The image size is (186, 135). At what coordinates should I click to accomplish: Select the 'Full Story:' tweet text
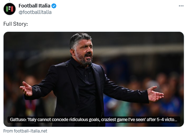(16, 24)
